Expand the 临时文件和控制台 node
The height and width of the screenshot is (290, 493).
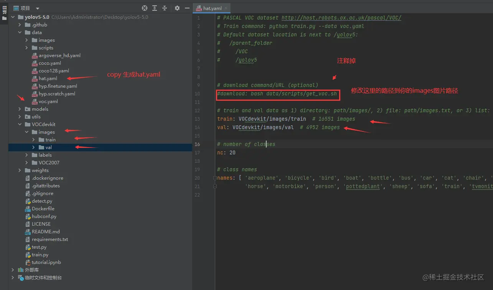tap(13, 278)
